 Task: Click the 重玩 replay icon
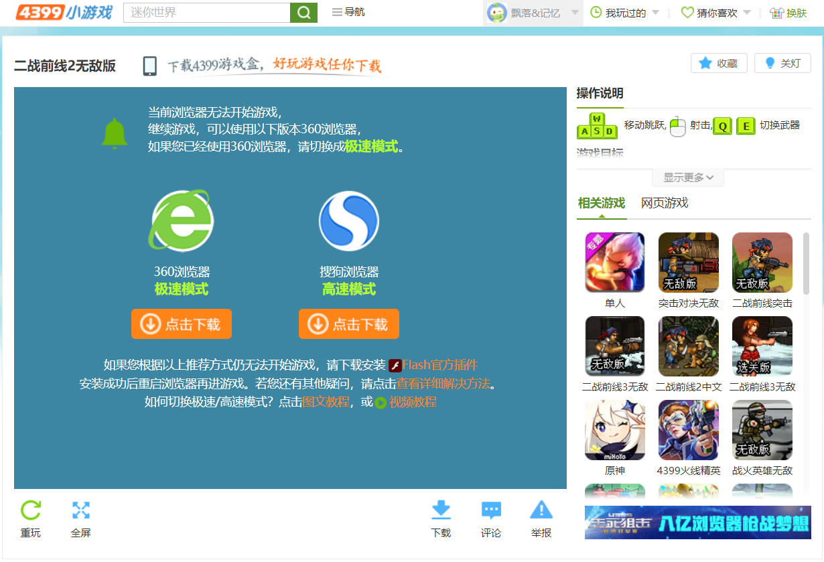click(x=30, y=510)
